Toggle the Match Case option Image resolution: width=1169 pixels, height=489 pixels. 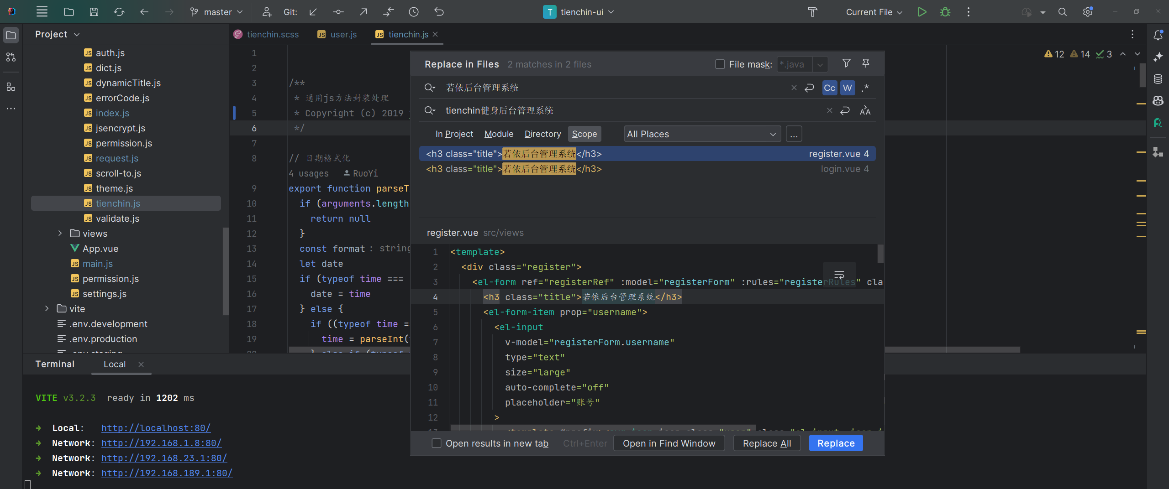click(829, 88)
